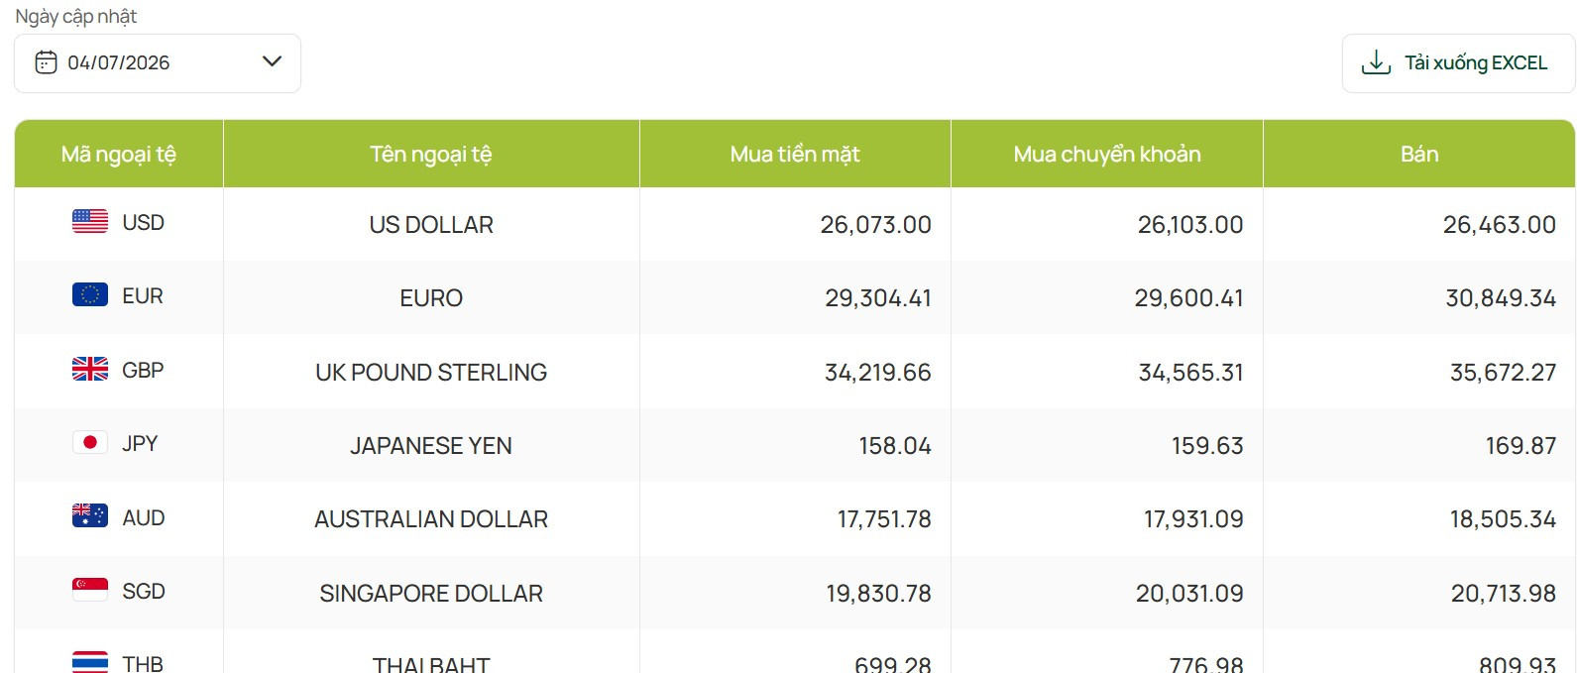Click the Mua chuyển khoản column header

pyautogui.click(x=1107, y=154)
